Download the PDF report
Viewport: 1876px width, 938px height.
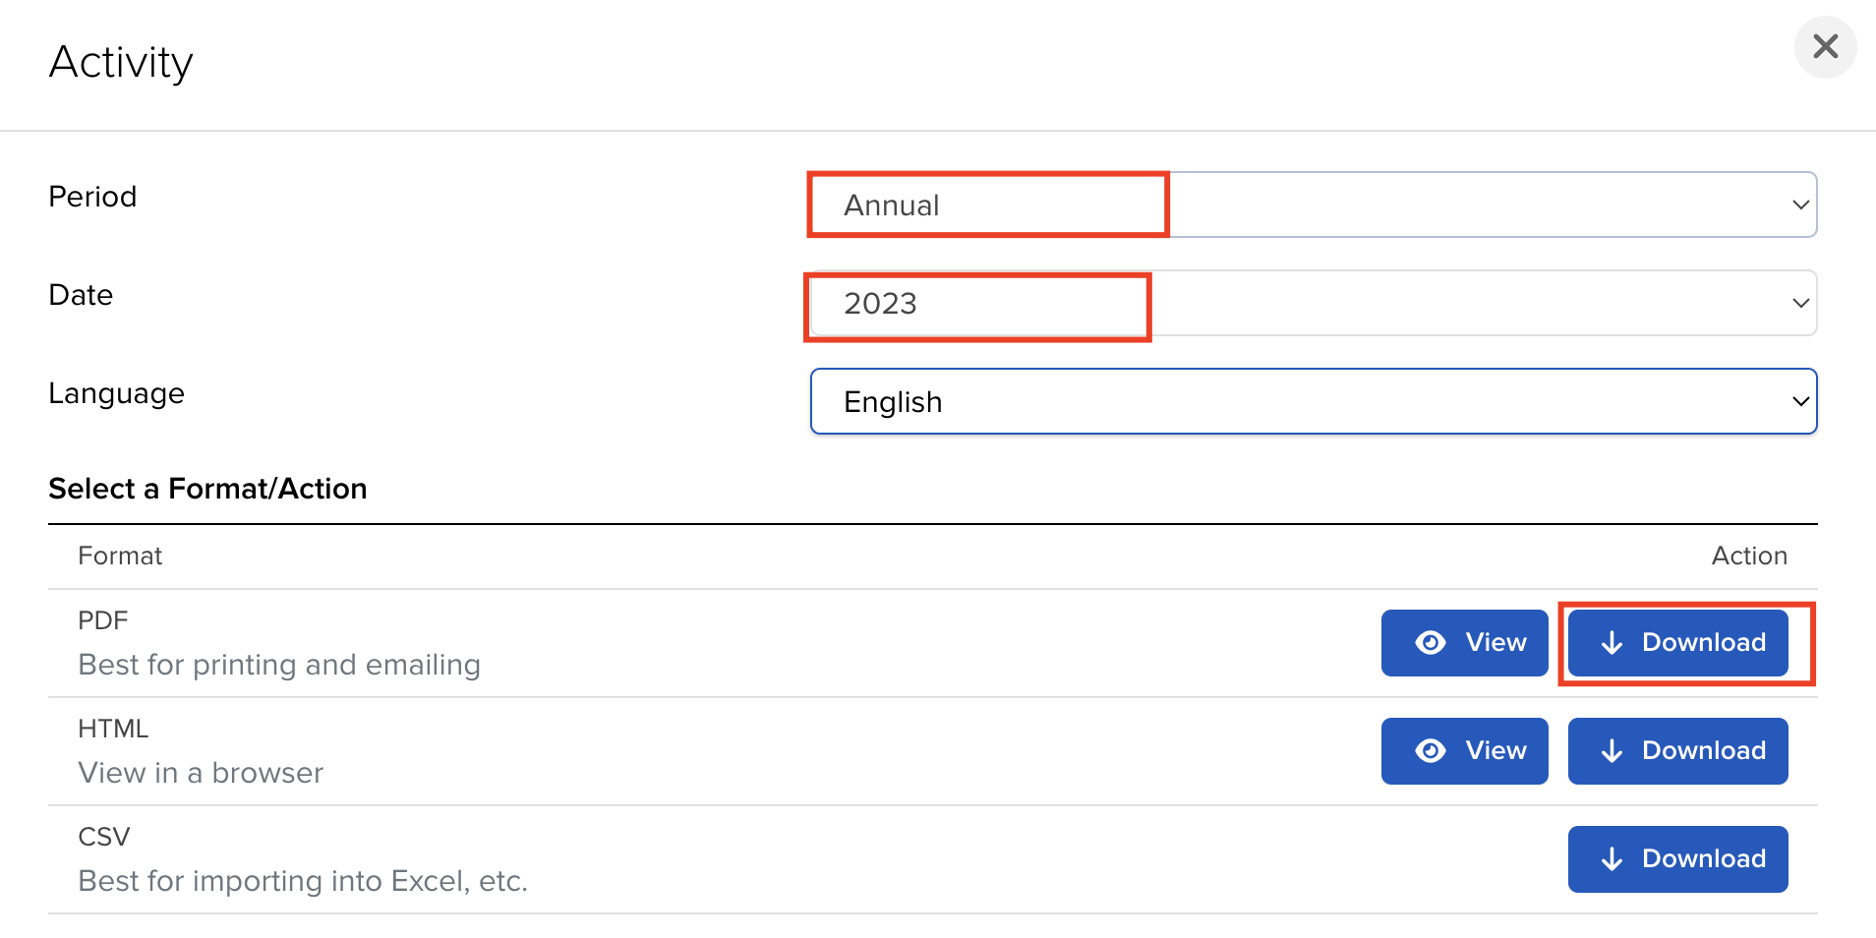(x=1677, y=643)
